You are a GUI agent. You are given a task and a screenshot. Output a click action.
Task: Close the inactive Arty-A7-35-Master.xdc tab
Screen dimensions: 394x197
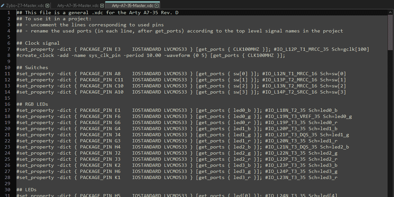(x=102, y=6)
